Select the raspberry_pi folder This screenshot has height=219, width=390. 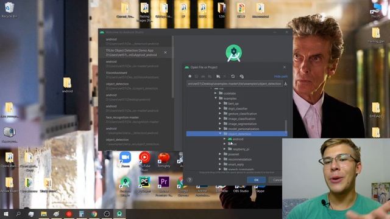pyautogui.click(x=241, y=149)
